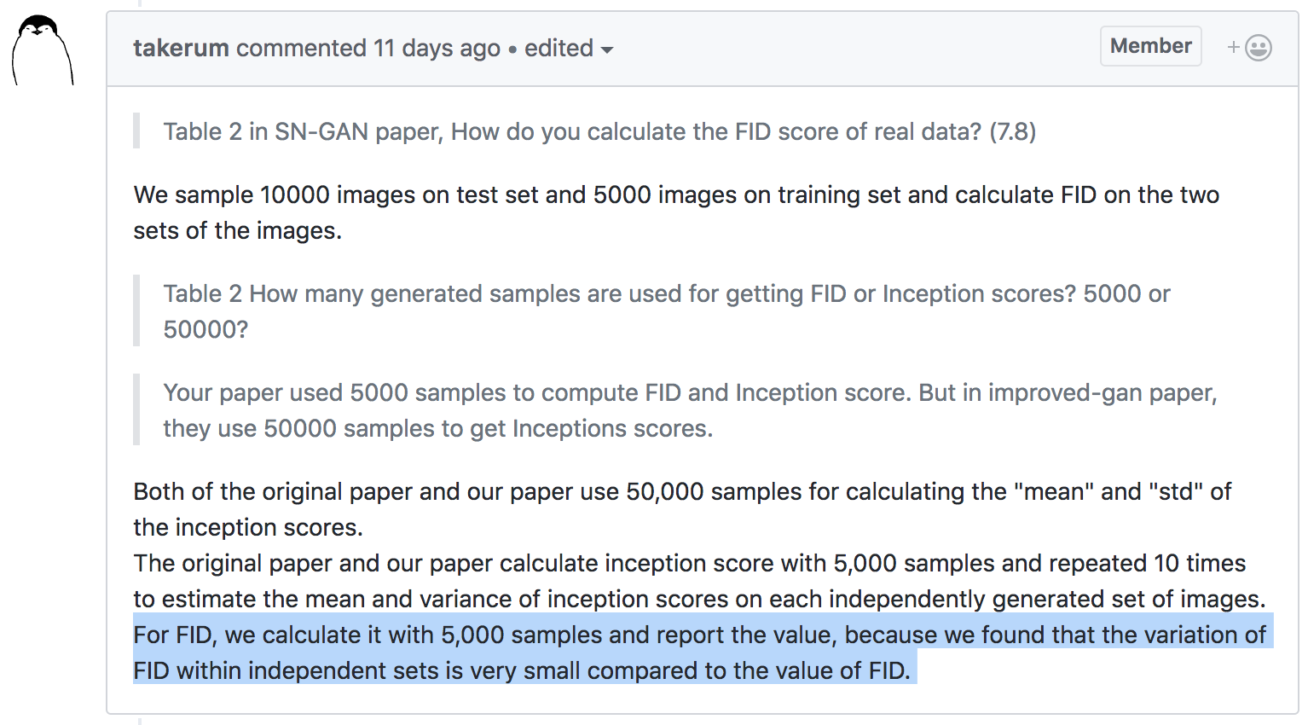The width and height of the screenshot is (1308, 725).
Task: Open takerum's user profile link
Action: click(181, 49)
